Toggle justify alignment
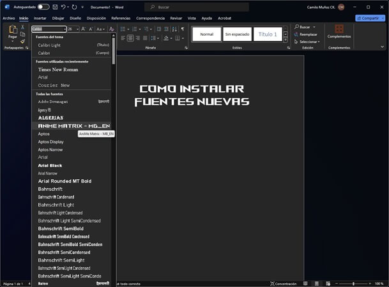Image resolution: width=389 pixels, height=287 pixels. (145, 38)
